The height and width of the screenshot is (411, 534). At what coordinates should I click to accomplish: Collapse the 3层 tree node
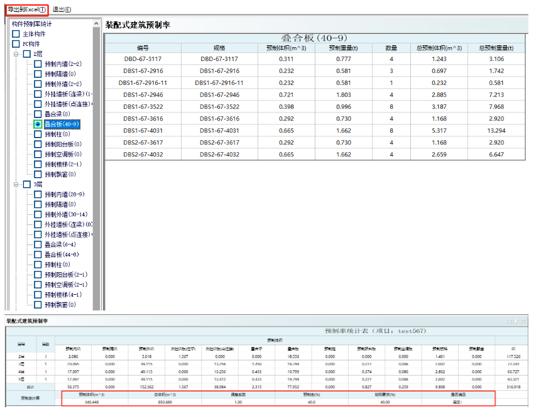pyautogui.click(x=16, y=185)
